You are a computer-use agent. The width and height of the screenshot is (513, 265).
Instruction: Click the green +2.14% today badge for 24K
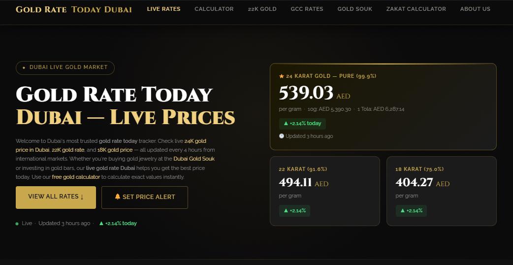(302, 124)
